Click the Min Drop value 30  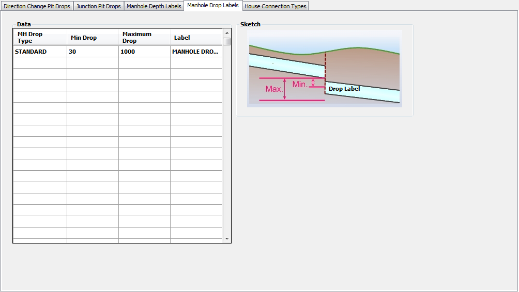coord(93,52)
